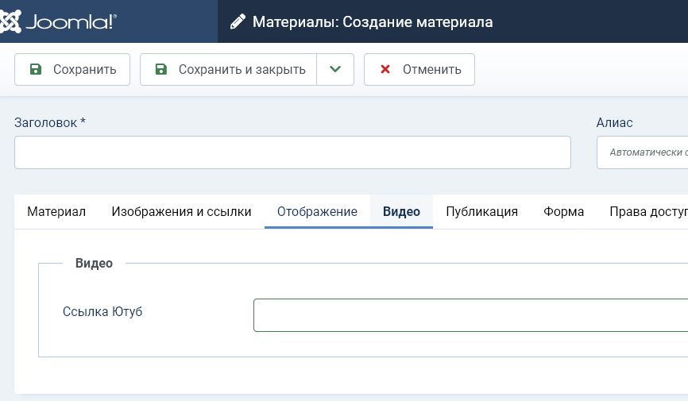The height and width of the screenshot is (401, 688).
Task: Click the Видео tab
Action: tap(401, 211)
